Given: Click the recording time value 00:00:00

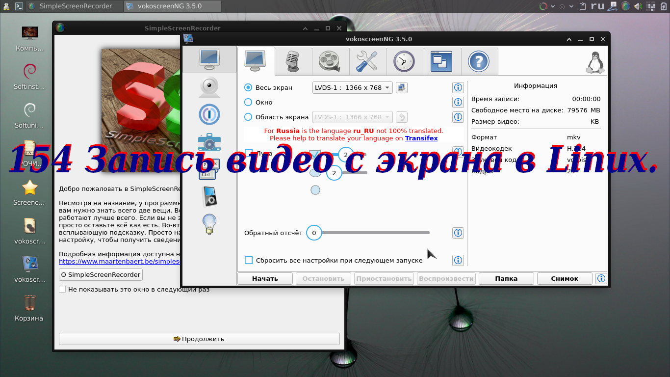Looking at the screenshot, I should (586, 99).
